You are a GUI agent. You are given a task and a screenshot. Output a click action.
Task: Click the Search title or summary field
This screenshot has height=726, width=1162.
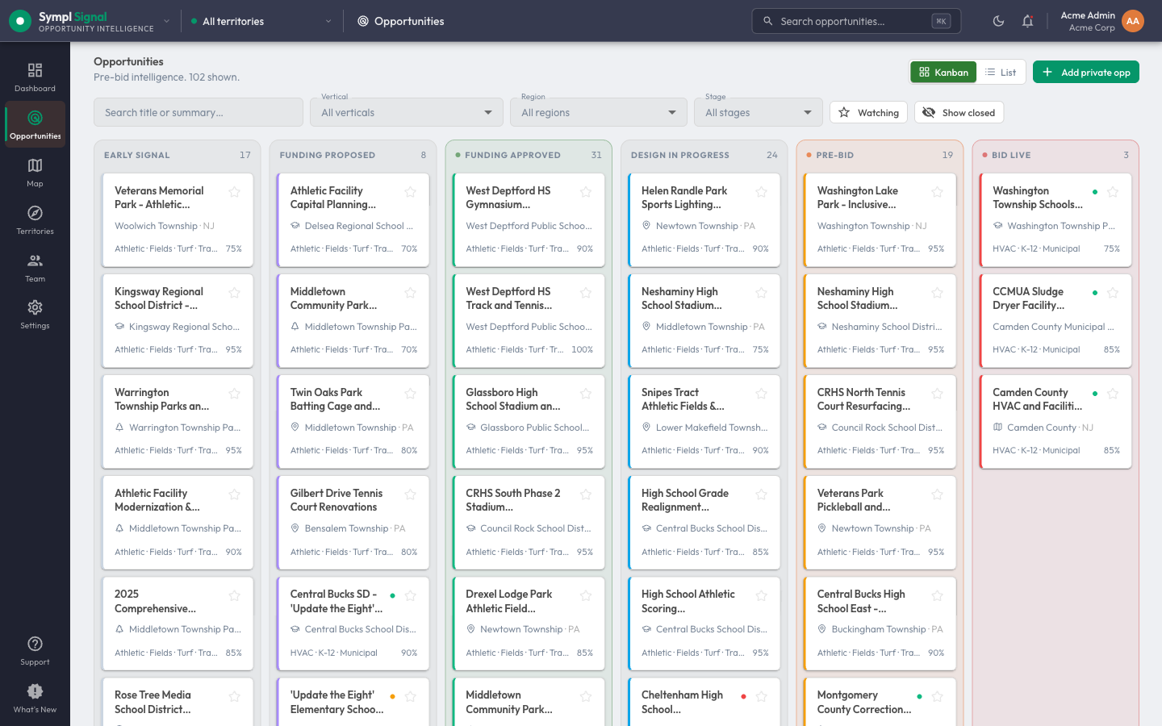(199, 112)
